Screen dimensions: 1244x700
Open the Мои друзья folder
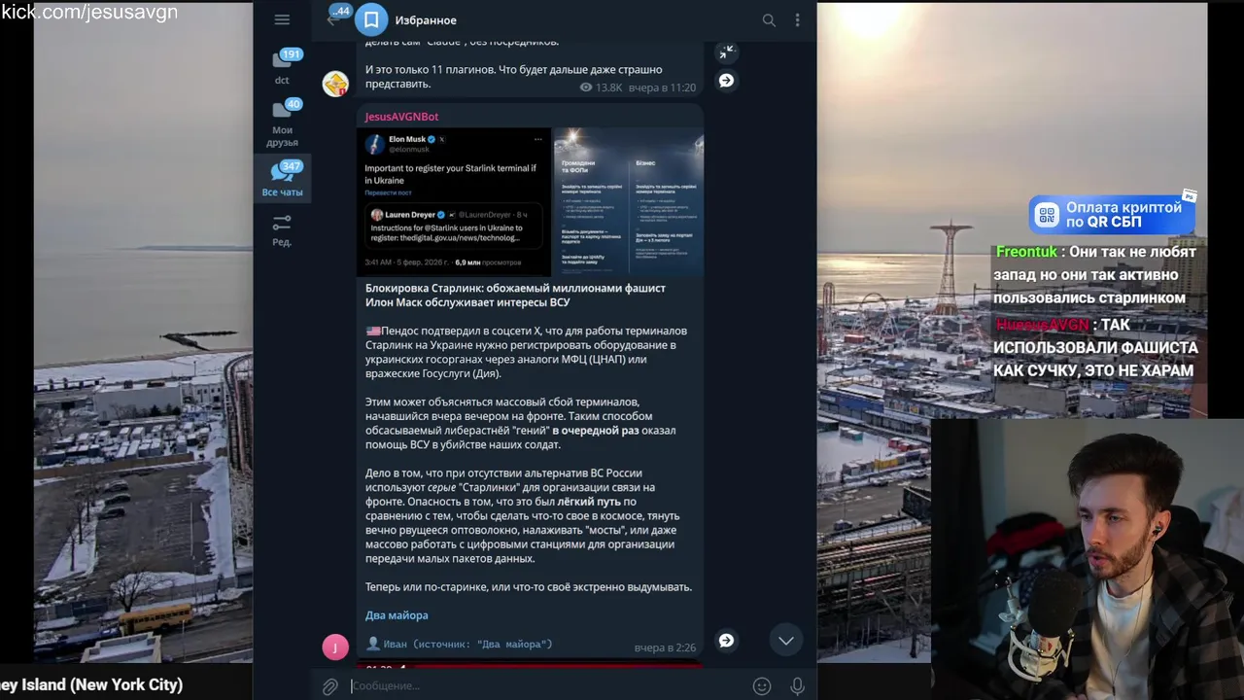pyautogui.click(x=282, y=123)
